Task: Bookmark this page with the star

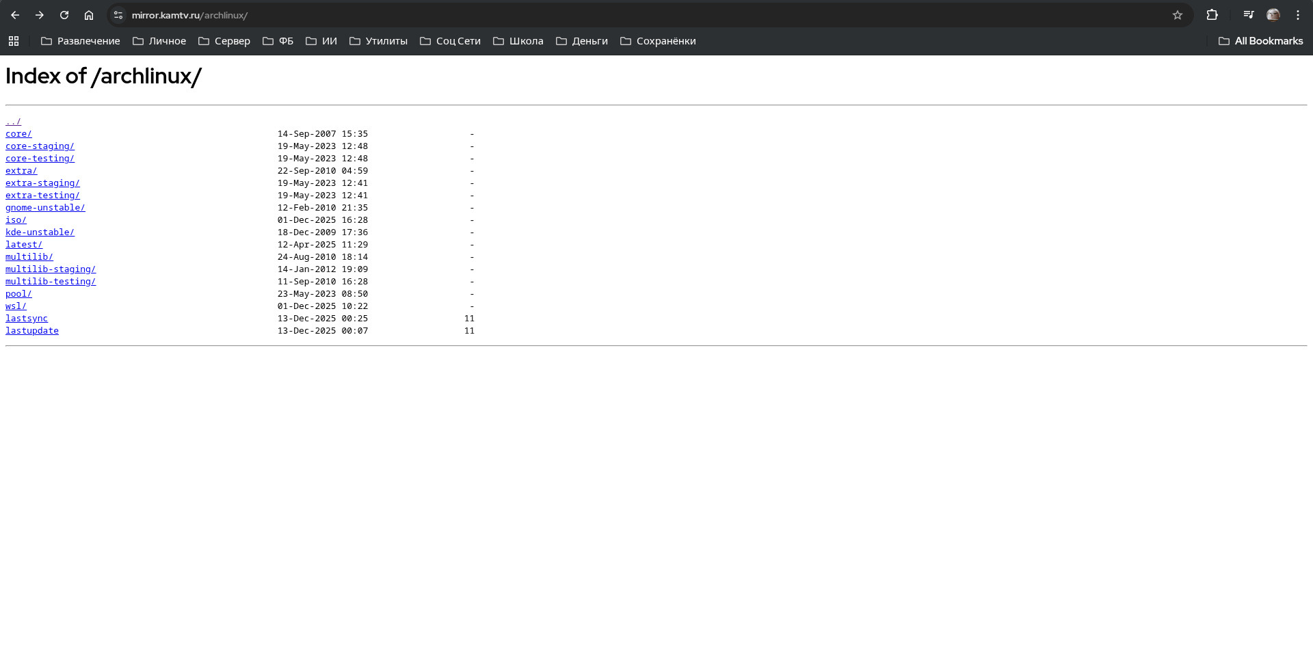Action: point(1178,15)
